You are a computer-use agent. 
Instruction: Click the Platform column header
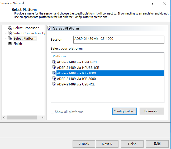107,56
